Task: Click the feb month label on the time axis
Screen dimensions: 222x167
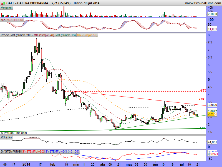Action: tap(53, 164)
